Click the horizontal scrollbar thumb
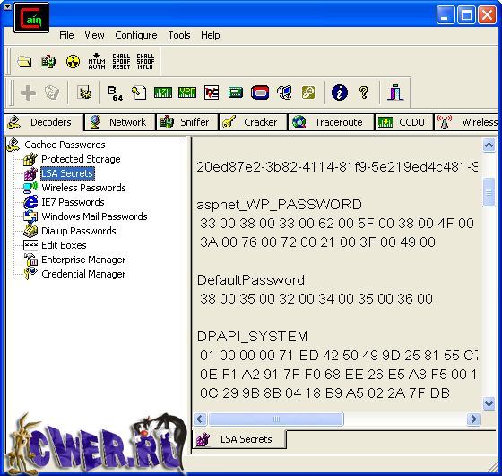 tap(276, 419)
